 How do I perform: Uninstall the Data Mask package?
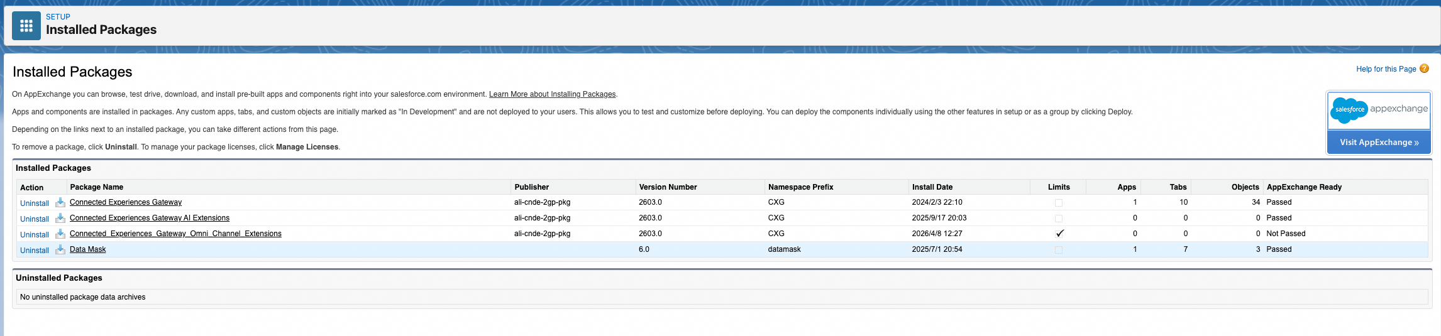coord(35,251)
